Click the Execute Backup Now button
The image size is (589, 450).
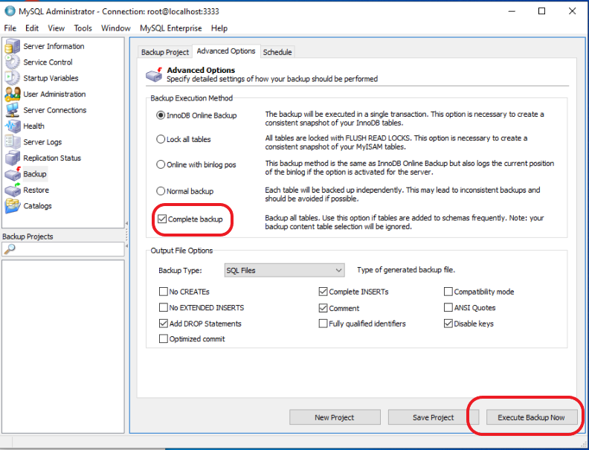point(530,417)
